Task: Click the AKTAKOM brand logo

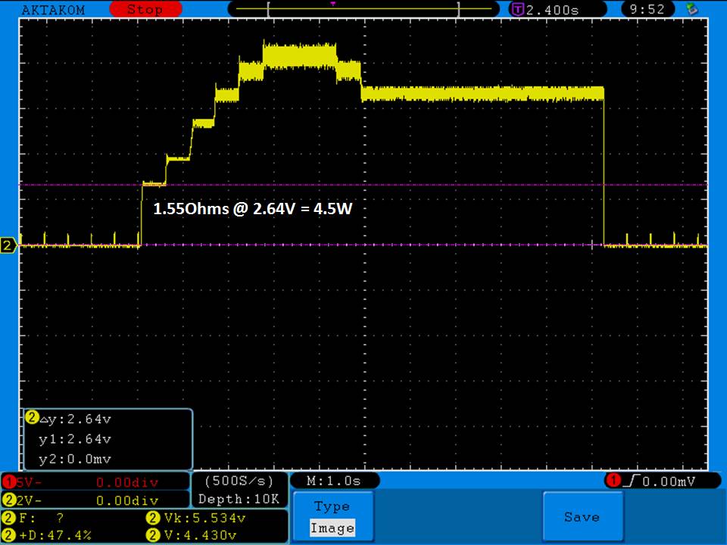Action: pyautogui.click(x=55, y=10)
